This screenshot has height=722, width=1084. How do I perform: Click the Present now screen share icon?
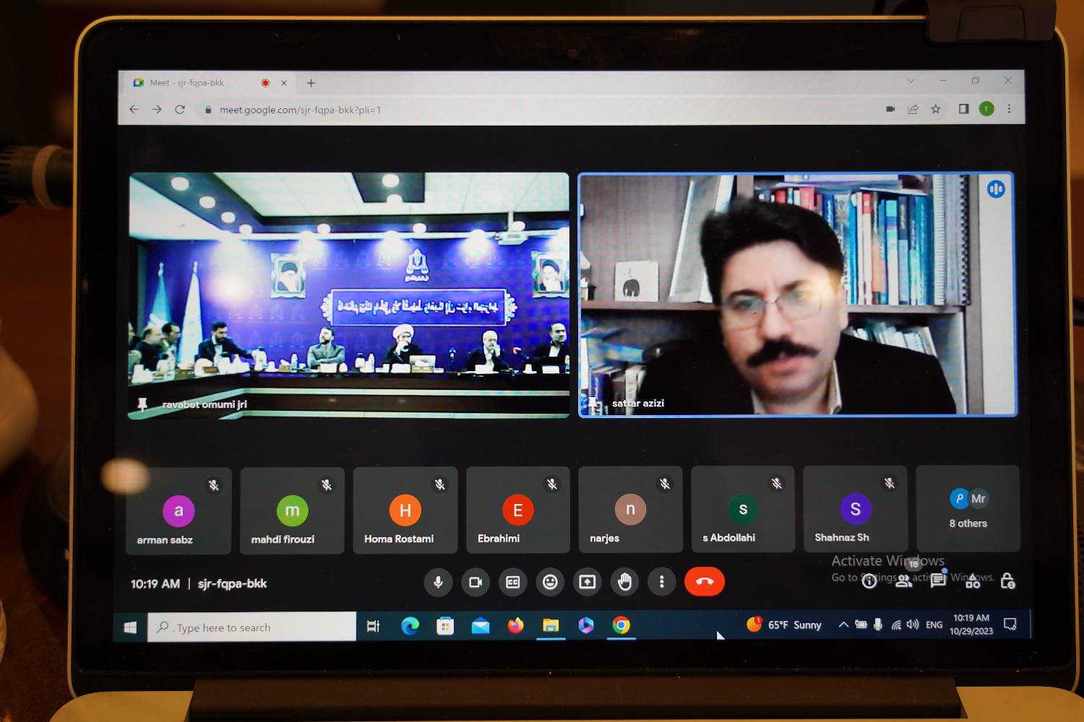pyautogui.click(x=588, y=582)
